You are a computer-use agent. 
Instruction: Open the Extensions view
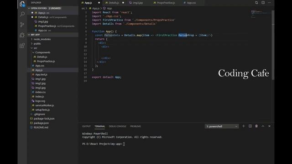(x=22, y=46)
